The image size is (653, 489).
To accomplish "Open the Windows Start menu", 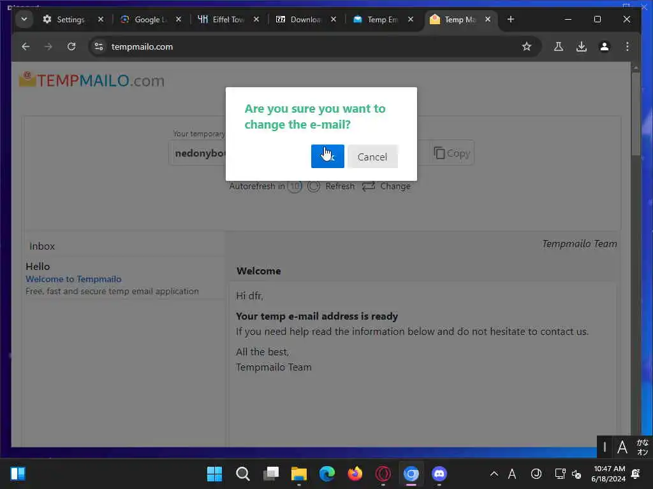I will click(x=214, y=474).
